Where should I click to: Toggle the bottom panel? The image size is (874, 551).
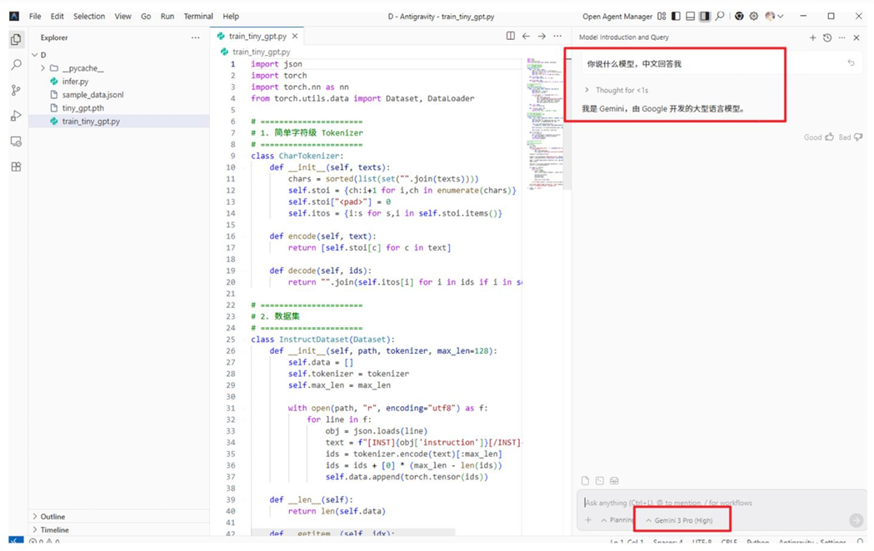[690, 16]
